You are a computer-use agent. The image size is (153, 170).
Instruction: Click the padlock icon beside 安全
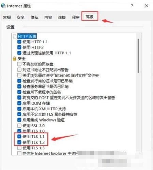point(15,59)
